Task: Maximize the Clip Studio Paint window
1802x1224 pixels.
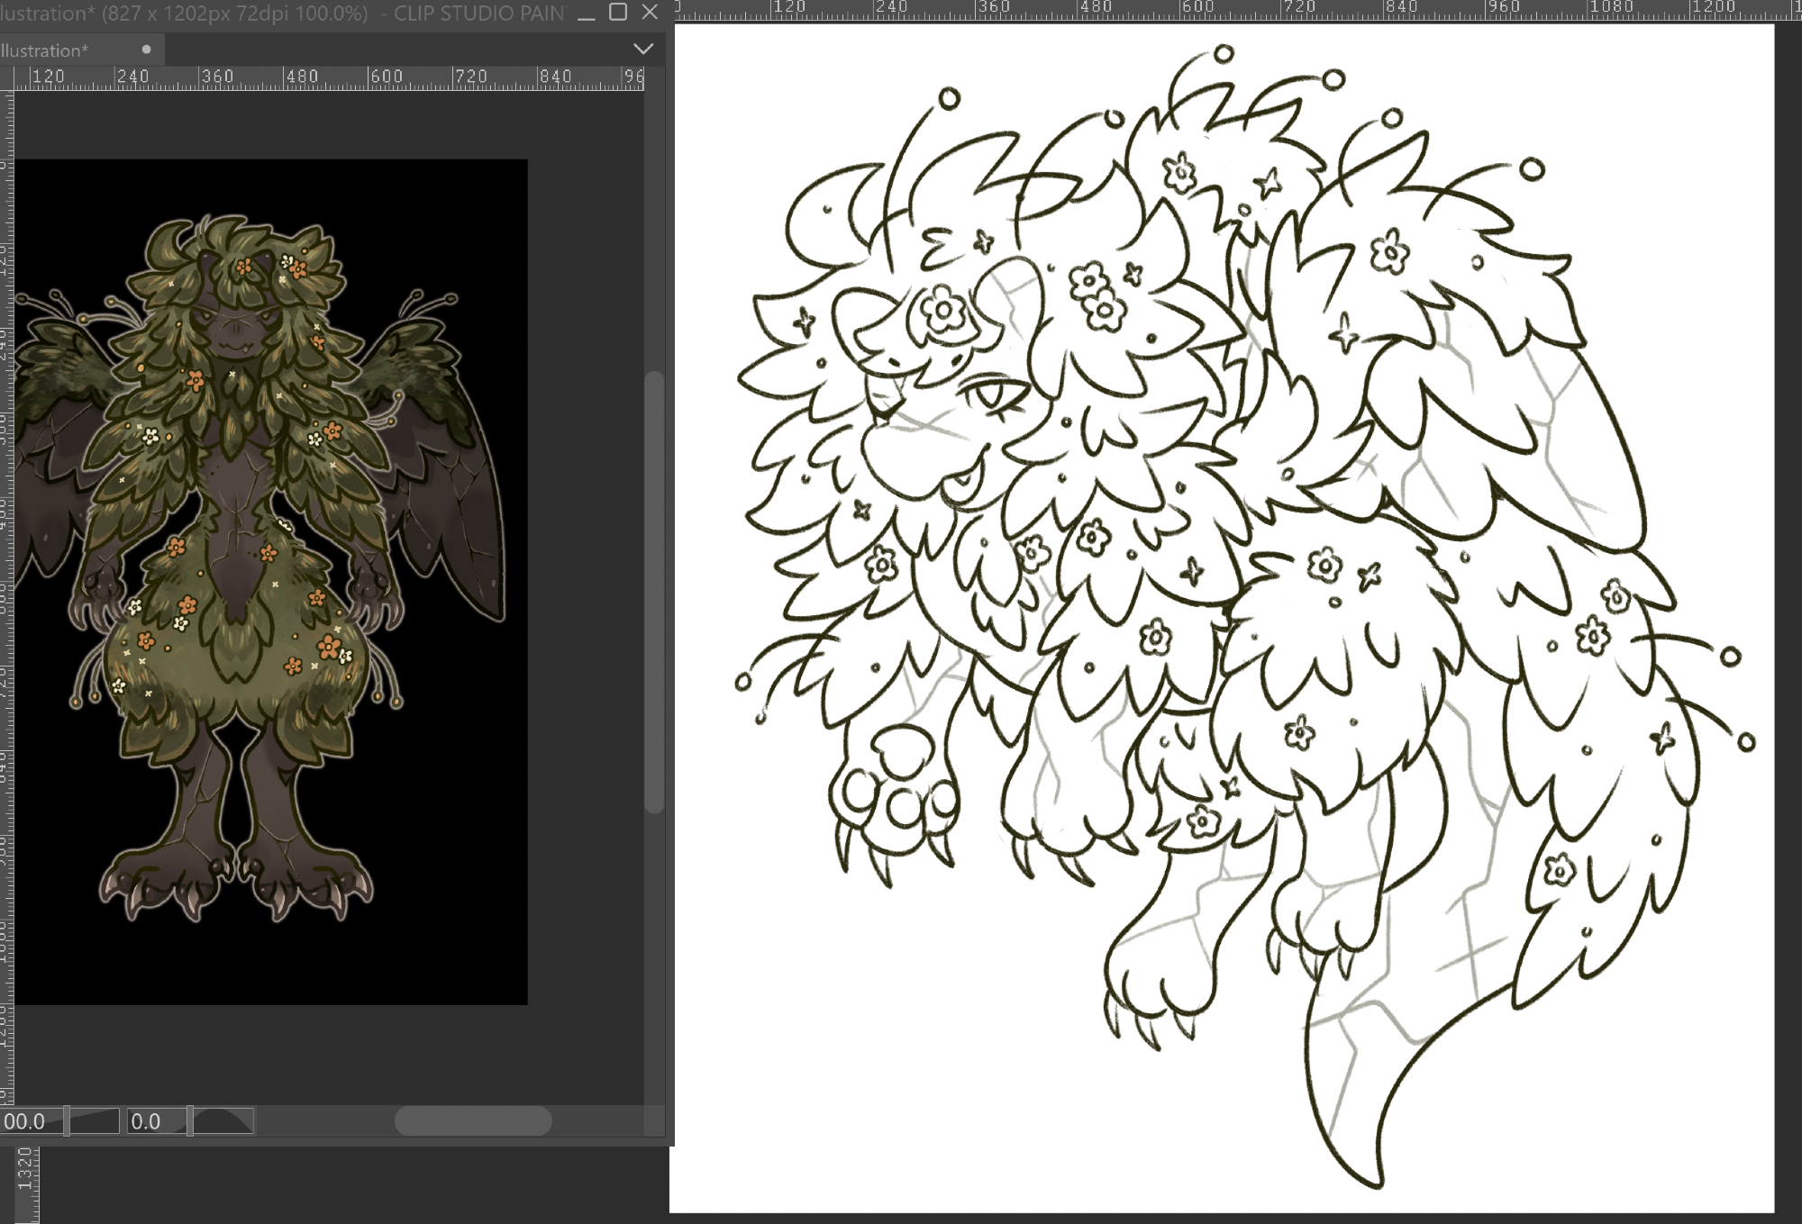Action: coord(618,13)
